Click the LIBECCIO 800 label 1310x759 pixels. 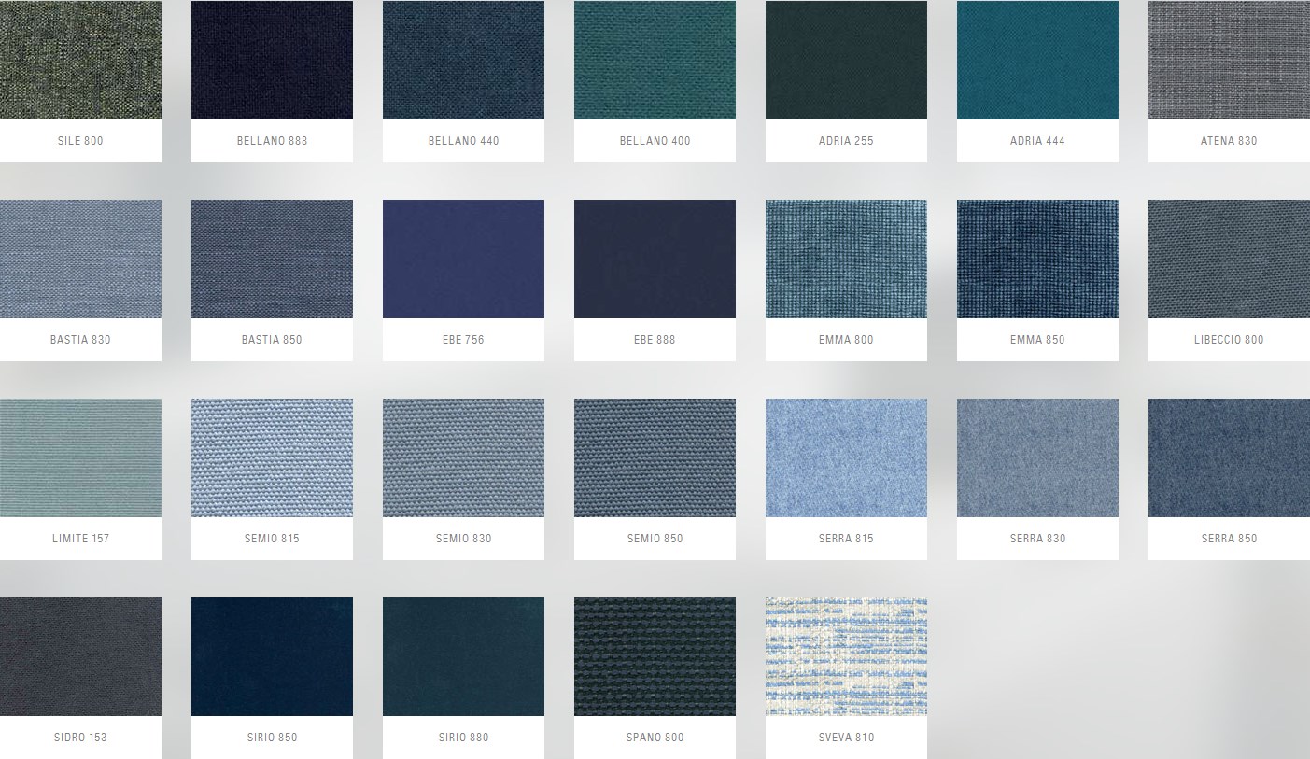point(1229,340)
